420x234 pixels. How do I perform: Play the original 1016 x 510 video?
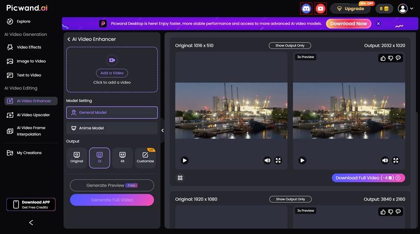tap(185, 160)
